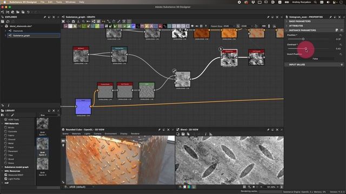Open the Materials menu in 3D View
Image resolution: width=346 pixels, height=194 pixels.
tap(76, 134)
